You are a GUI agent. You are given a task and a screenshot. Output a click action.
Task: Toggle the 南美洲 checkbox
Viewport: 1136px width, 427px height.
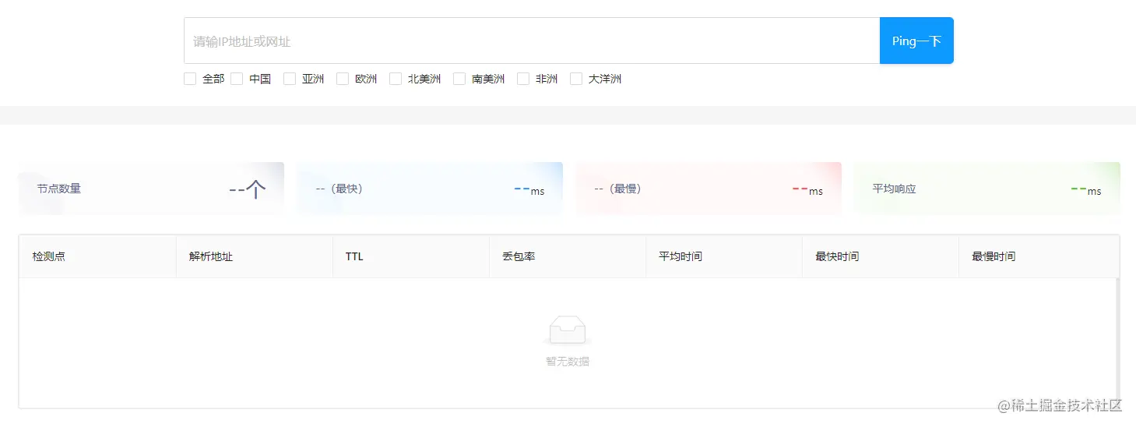(459, 79)
